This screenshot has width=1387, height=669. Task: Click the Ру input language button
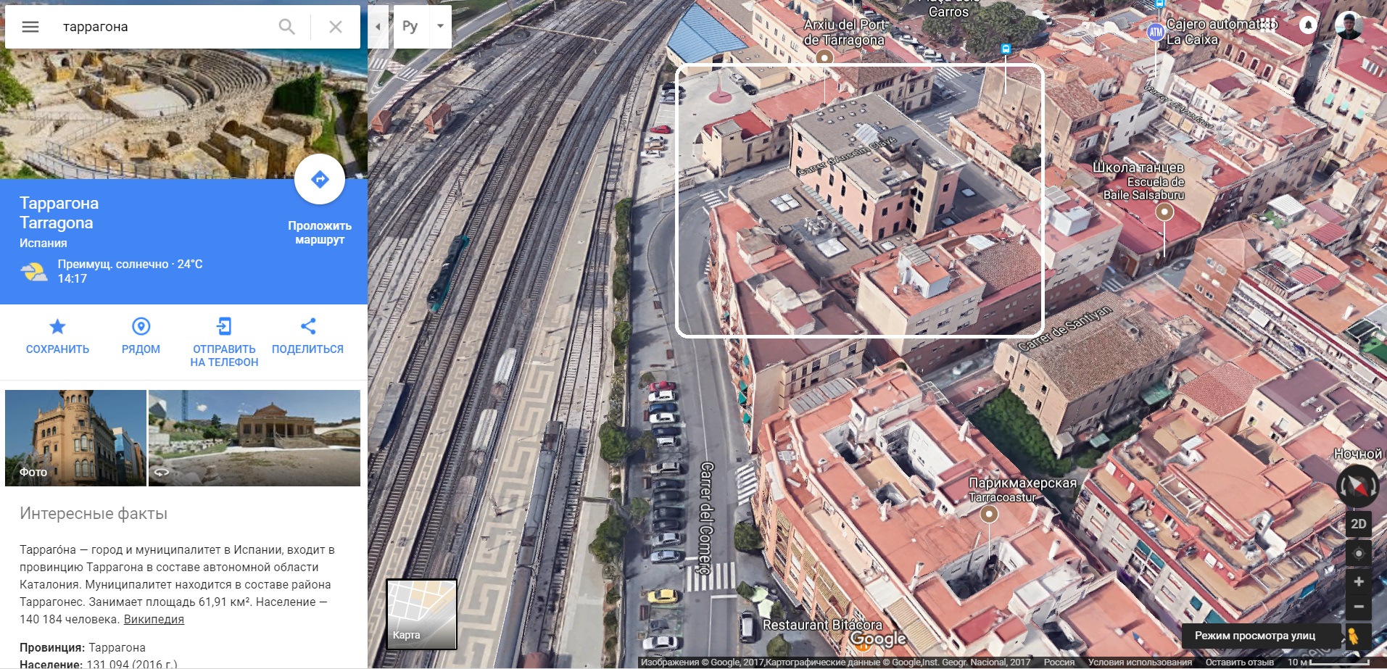pyautogui.click(x=410, y=27)
